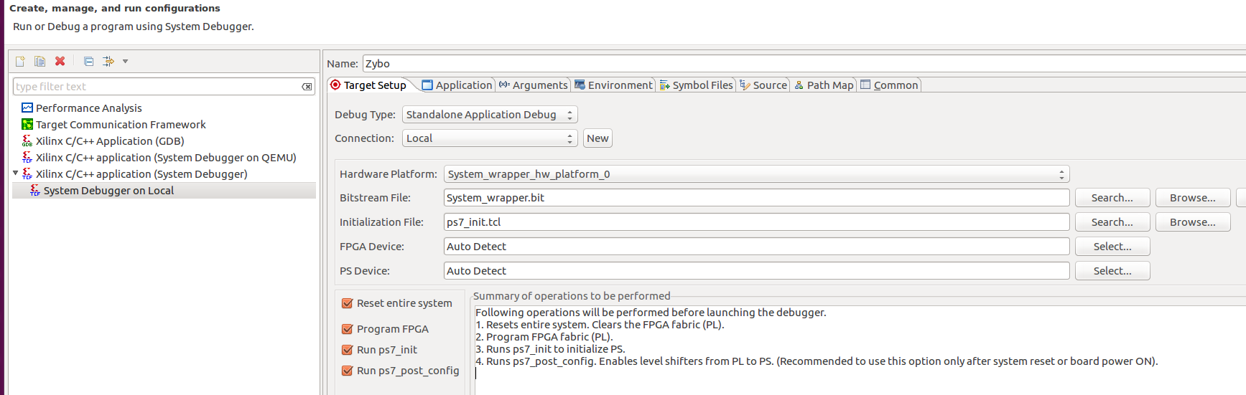Click the New connection button

[598, 138]
